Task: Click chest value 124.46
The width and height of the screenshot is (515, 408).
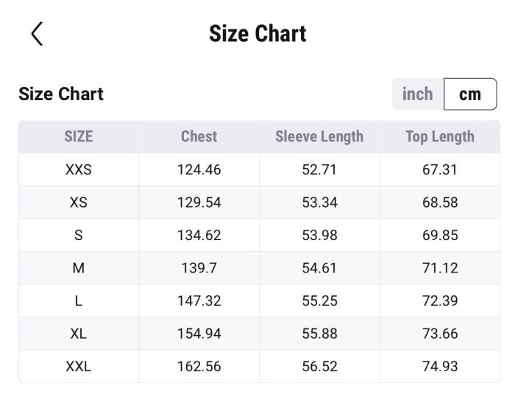Action: coord(199,169)
